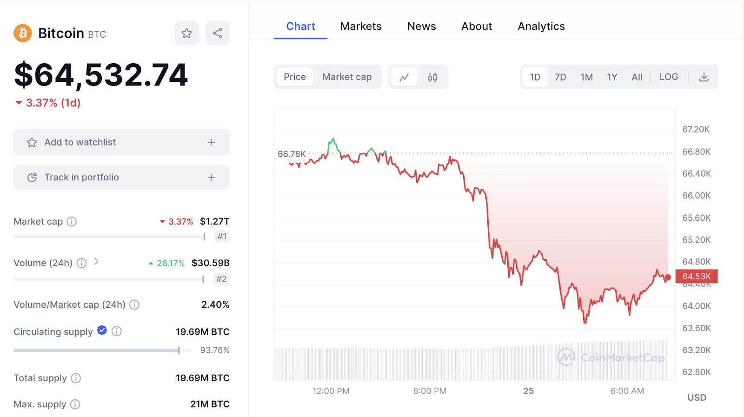This screenshot has width=744, height=417.
Task: Show the 1Y time range
Action: [x=612, y=77]
